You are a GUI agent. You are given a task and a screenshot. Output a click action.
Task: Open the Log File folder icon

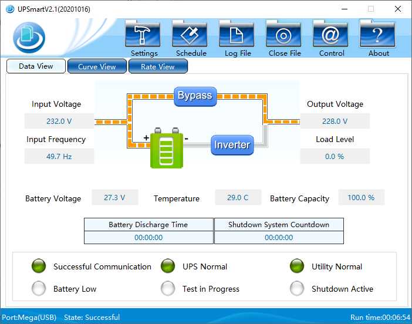click(x=237, y=34)
